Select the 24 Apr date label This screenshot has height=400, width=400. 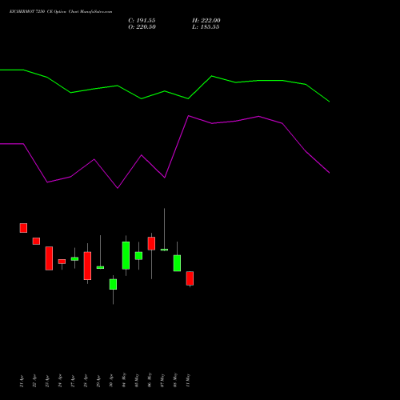click(x=60, y=381)
